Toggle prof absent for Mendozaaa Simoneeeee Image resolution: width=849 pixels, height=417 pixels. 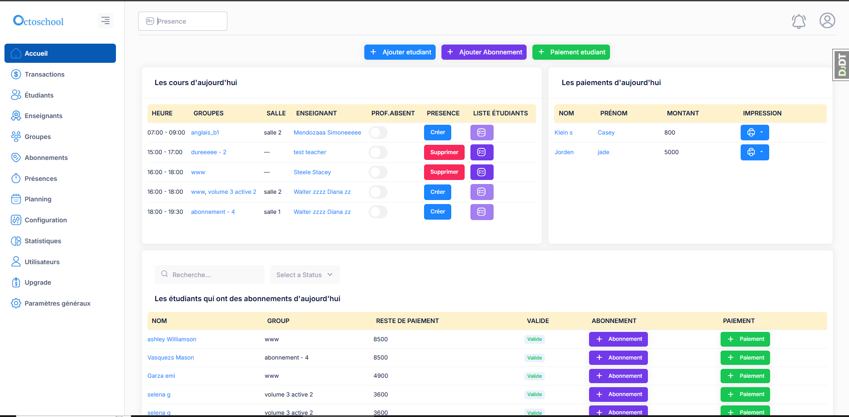point(378,133)
